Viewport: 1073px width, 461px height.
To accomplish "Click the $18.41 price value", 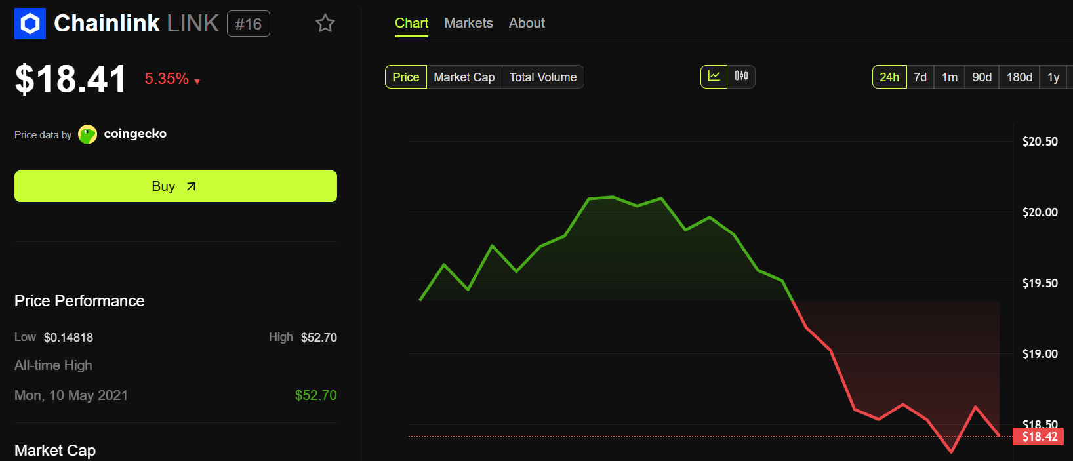I will (71, 79).
